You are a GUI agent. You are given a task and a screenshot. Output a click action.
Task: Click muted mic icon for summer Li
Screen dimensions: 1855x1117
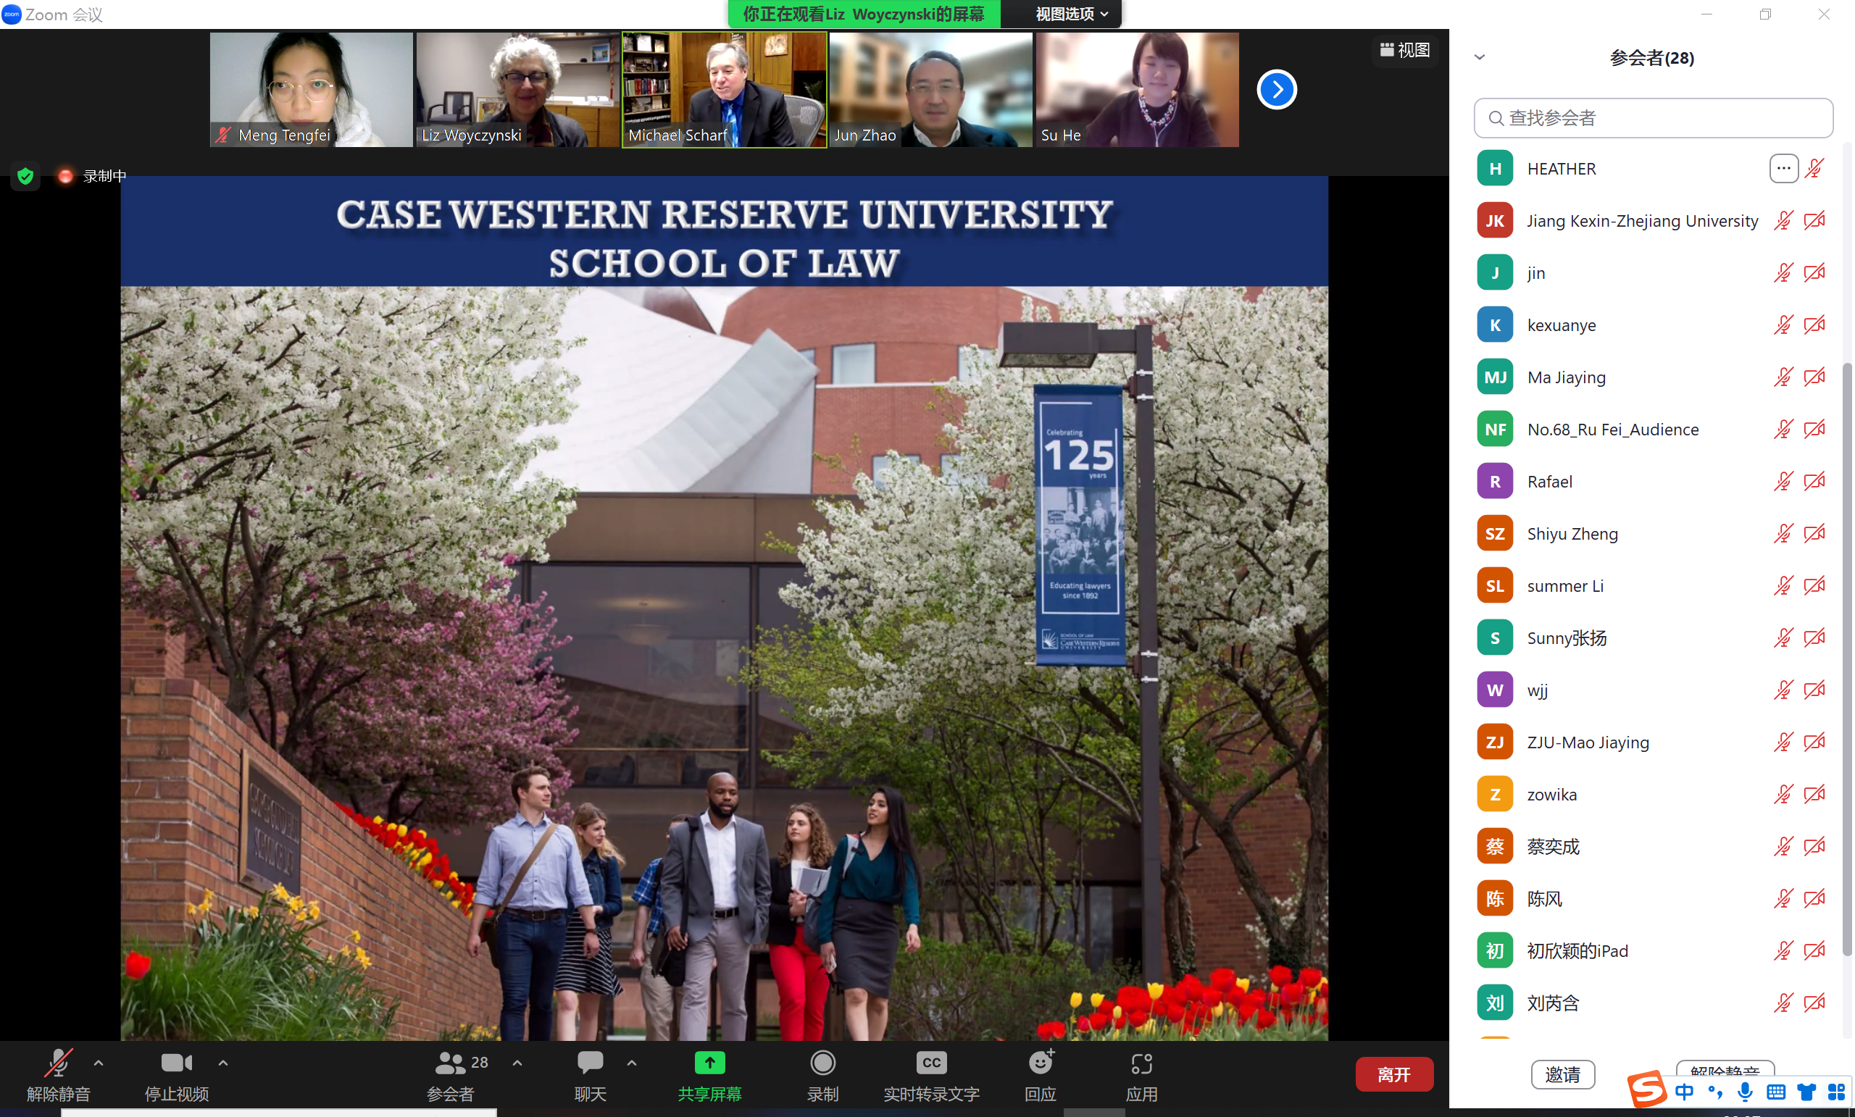coord(1783,585)
